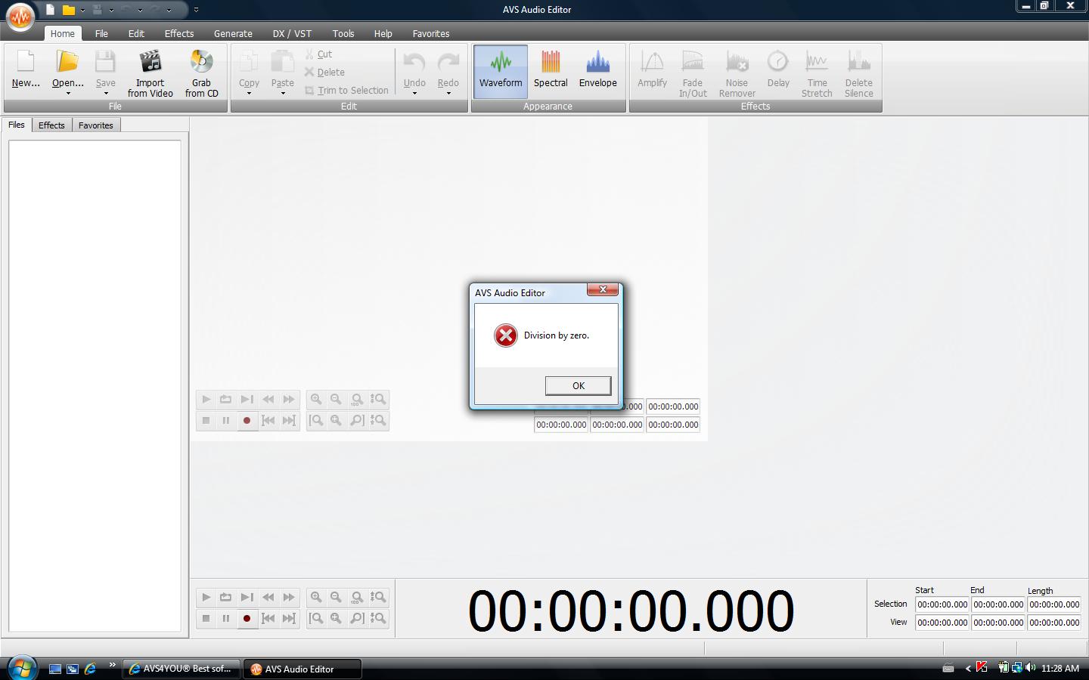Screen dimensions: 1089x680
Task: Open the Customize Quick Access Toolbar arrow
Action: pos(196,10)
